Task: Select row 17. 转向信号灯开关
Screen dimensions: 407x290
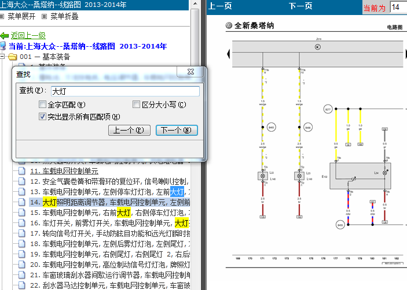Action: [109, 233]
